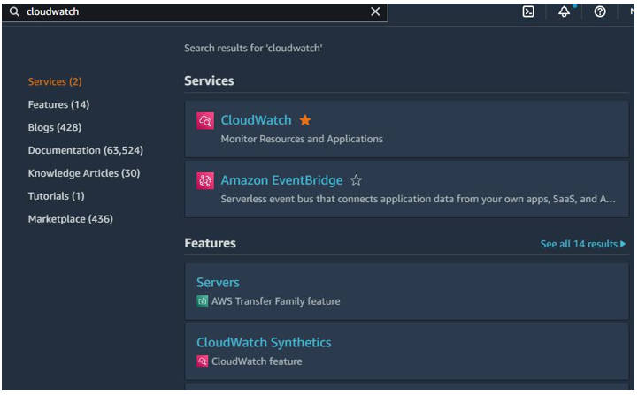This screenshot has height=395, width=638.
Task: Clear the search with the X icon
Action: click(375, 11)
